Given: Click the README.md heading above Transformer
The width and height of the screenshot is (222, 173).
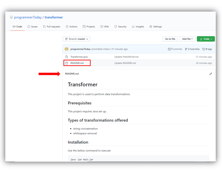Looking at the screenshot, I should tap(72, 74).
